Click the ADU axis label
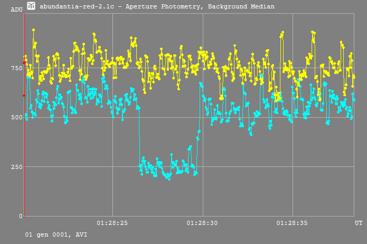This screenshot has width=367, height=244. pyautogui.click(x=16, y=10)
